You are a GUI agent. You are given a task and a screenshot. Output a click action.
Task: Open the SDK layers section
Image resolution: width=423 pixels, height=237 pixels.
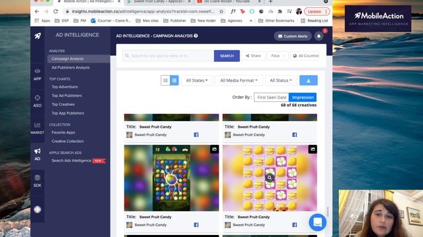coord(37,181)
